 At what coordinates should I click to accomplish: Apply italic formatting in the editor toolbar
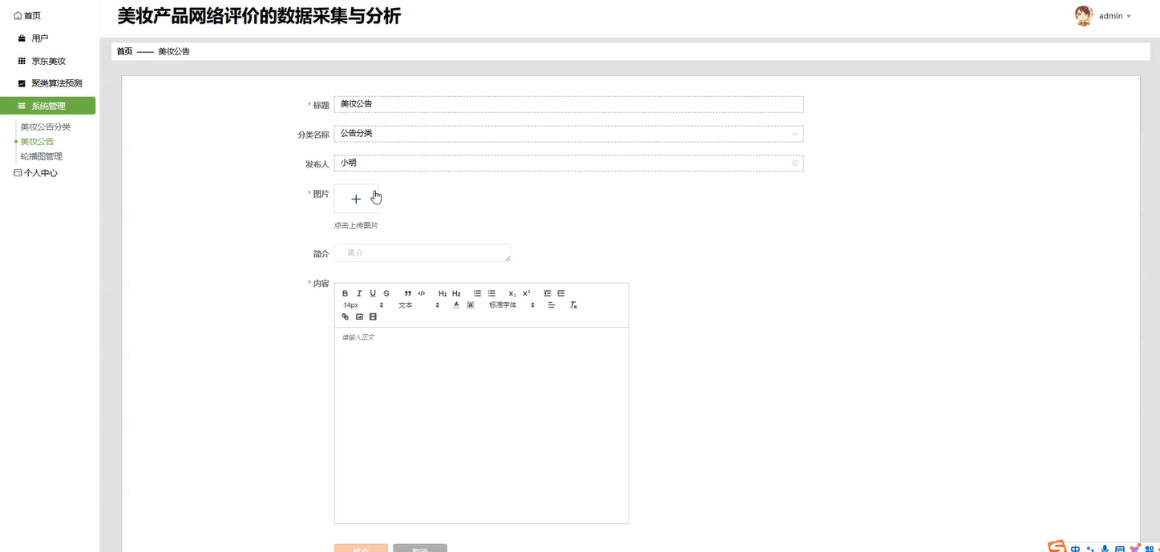359,293
